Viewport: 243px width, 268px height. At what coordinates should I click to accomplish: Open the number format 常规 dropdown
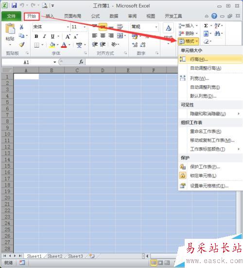point(156,27)
